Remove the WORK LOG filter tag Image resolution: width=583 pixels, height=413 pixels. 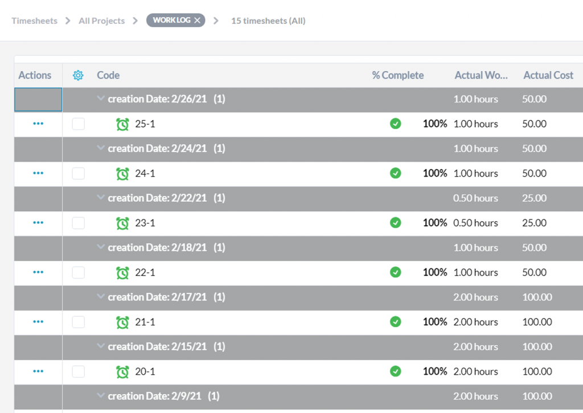197,21
